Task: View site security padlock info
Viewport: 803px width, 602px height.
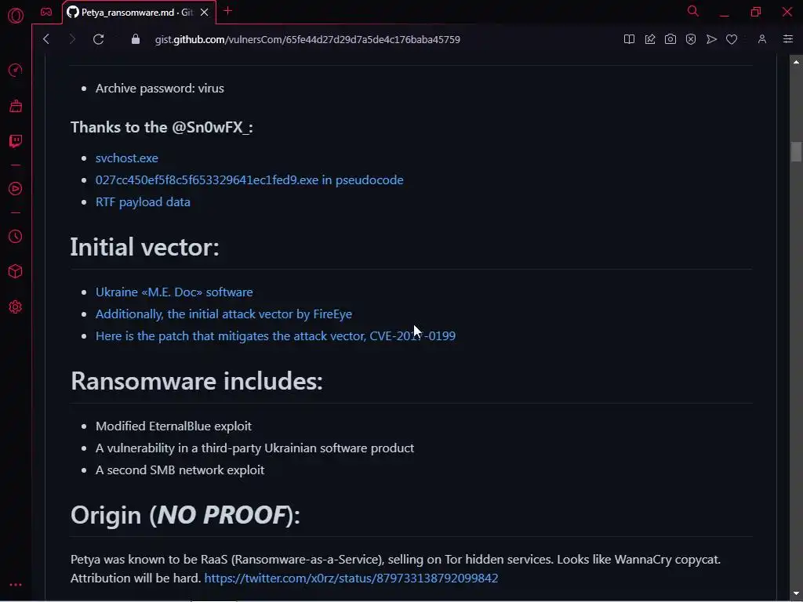Action: click(x=135, y=39)
